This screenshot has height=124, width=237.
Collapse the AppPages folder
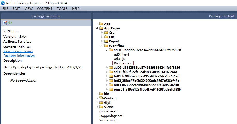[97, 28]
